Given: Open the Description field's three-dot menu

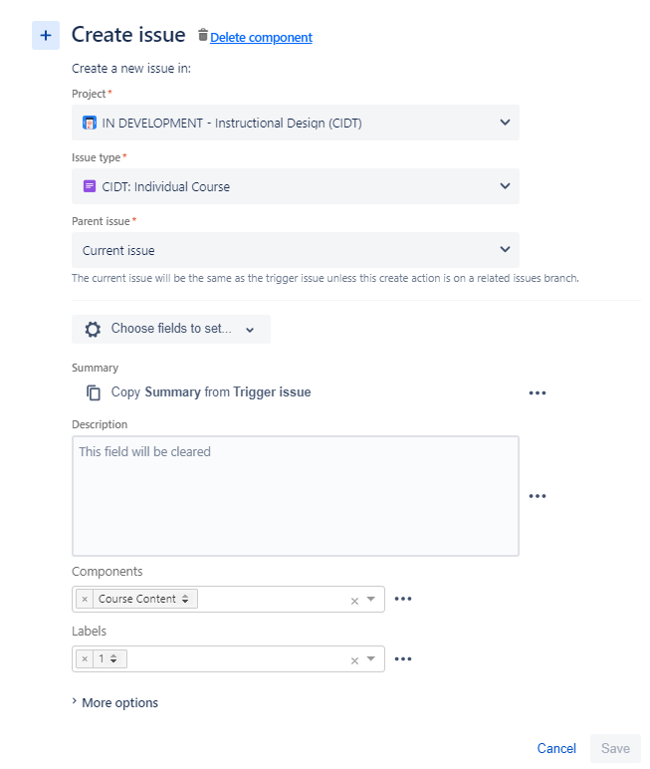Looking at the screenshot, I should click(x=538, y=496).
